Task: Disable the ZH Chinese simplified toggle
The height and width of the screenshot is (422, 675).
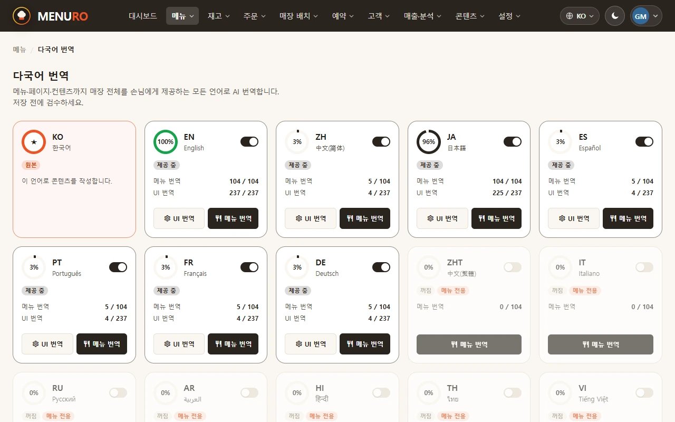Action: click(x=381, y=141)
